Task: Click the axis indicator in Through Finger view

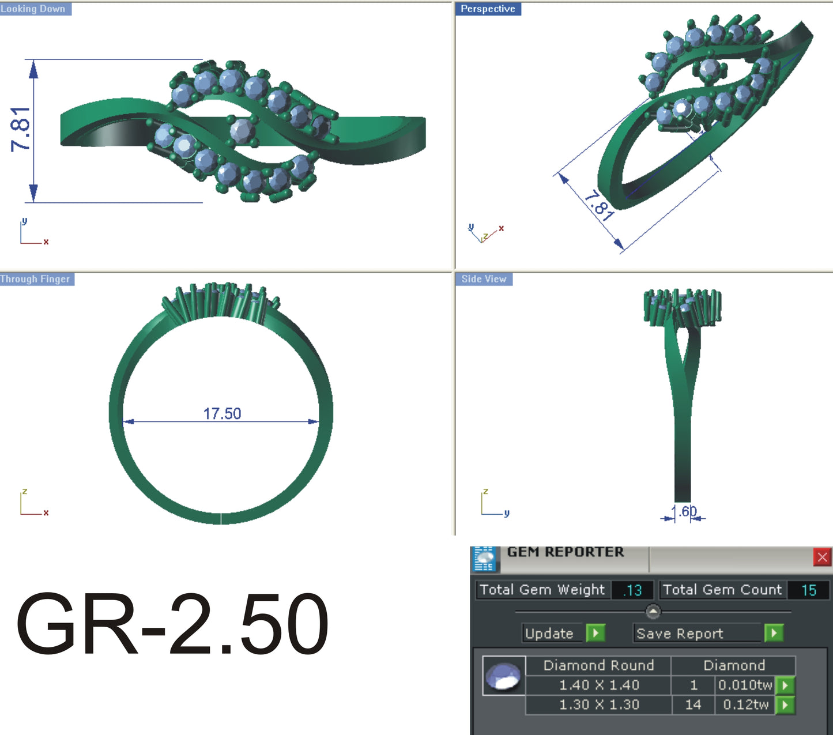Action: [x=33, y=503]
